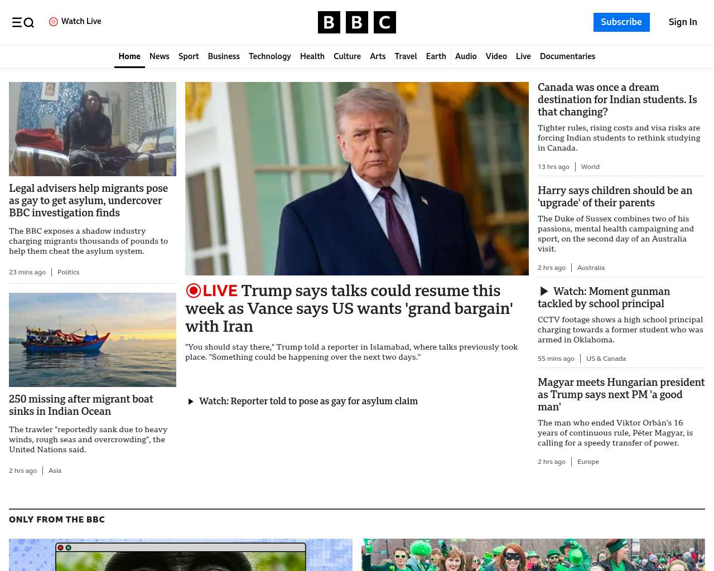Click the Politics category tag
This screenshot has width=714, height=571.
coord(69,272)
